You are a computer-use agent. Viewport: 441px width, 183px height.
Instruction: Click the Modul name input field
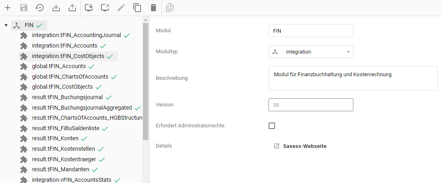coord(311,31)
